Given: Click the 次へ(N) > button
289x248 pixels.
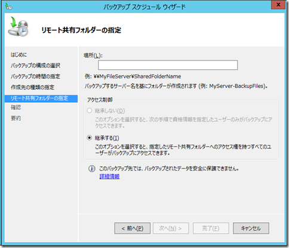Looking at the screenshot, I should tap(171, 228).
